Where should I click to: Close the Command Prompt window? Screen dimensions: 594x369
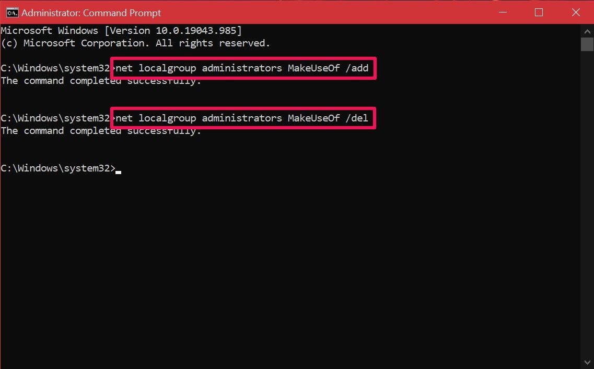(576, 13)
